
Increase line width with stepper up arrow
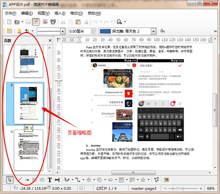point(93,30)
